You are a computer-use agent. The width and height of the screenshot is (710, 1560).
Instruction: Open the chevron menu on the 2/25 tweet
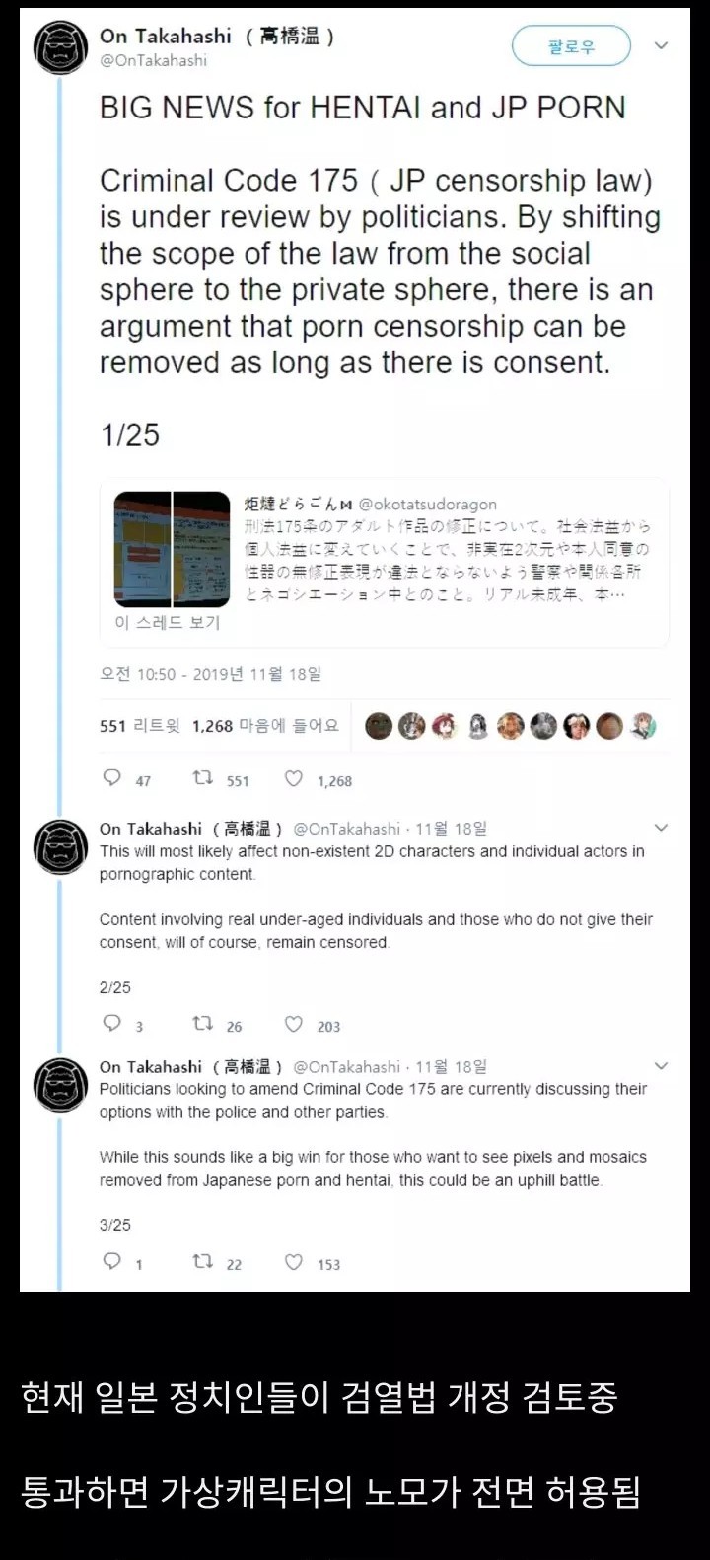662,828
